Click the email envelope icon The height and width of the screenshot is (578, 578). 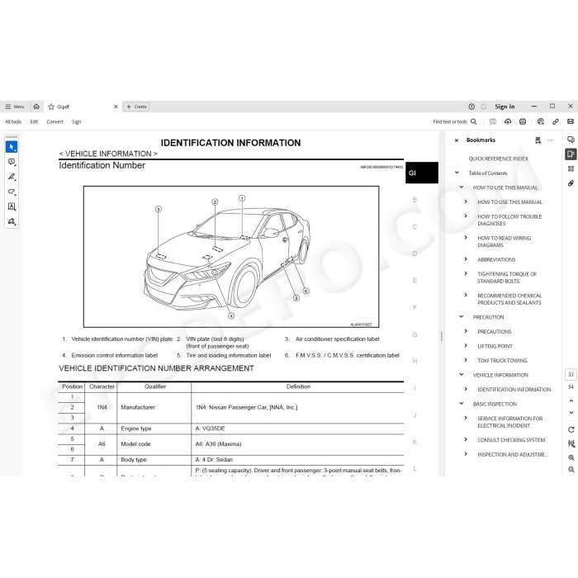571,121
